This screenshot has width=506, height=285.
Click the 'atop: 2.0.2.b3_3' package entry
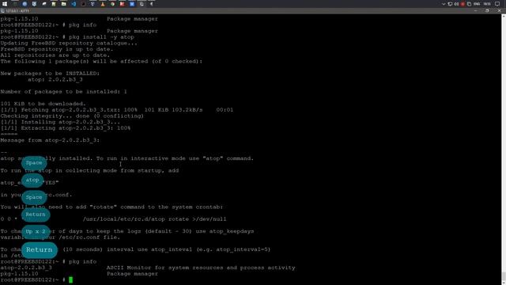(55, 79)
